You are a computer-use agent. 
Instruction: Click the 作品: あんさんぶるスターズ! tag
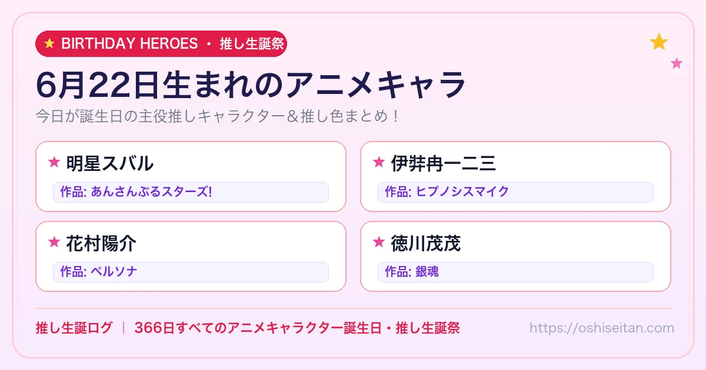point(191,192)
